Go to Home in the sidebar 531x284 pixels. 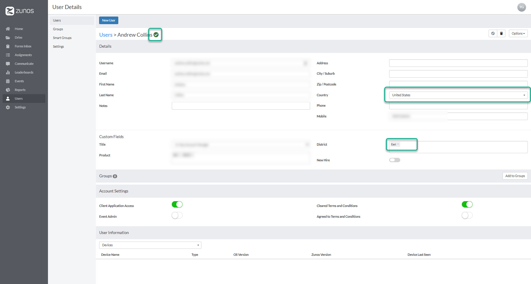(19, 29)
